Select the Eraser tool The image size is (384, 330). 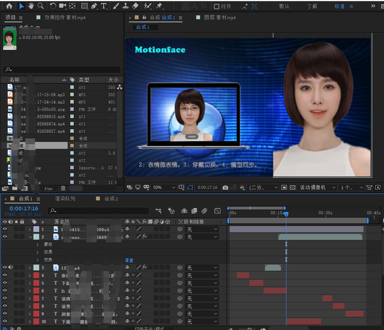pos(135,6)
